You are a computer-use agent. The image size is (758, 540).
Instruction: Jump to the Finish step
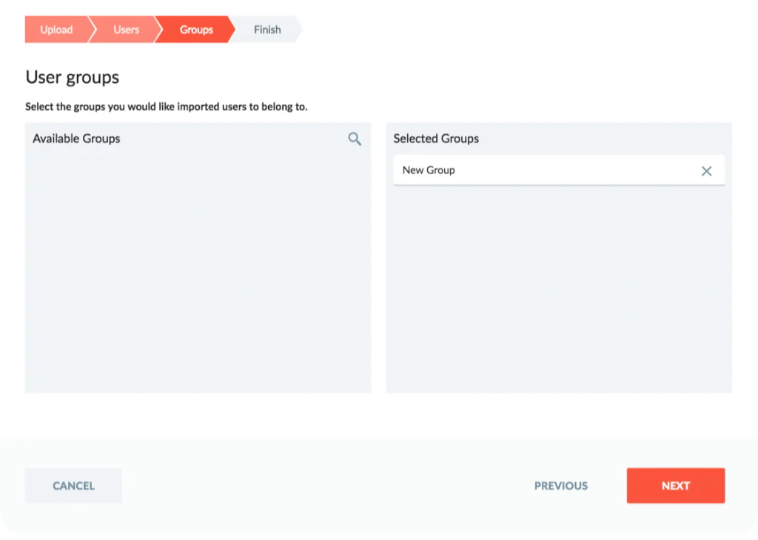[x=267, y=30]
